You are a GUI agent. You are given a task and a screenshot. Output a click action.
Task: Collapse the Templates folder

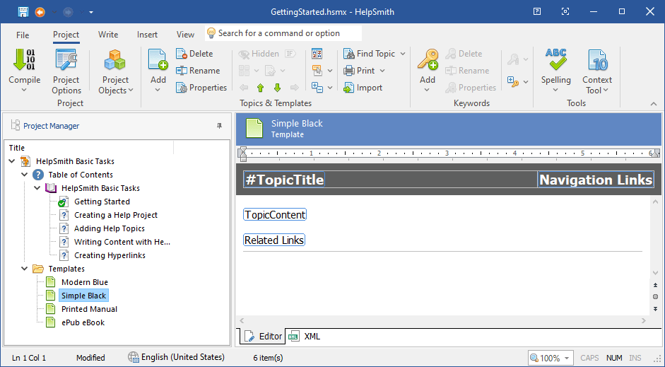pyautogui.click(x=25, y=269)
